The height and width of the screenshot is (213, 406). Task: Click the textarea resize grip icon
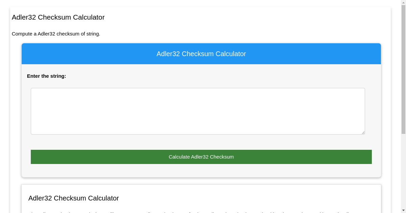[363, 133]
